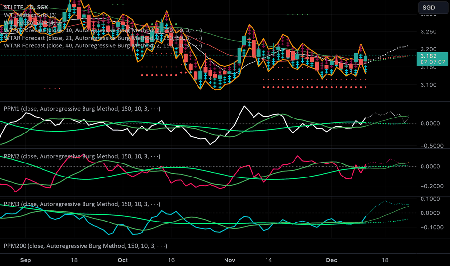
Task: Select the WT FibRatio indicator label
Action: (x=33, y=23)
